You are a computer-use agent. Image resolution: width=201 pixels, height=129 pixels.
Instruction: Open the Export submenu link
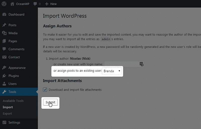click(x=7, y=113)
